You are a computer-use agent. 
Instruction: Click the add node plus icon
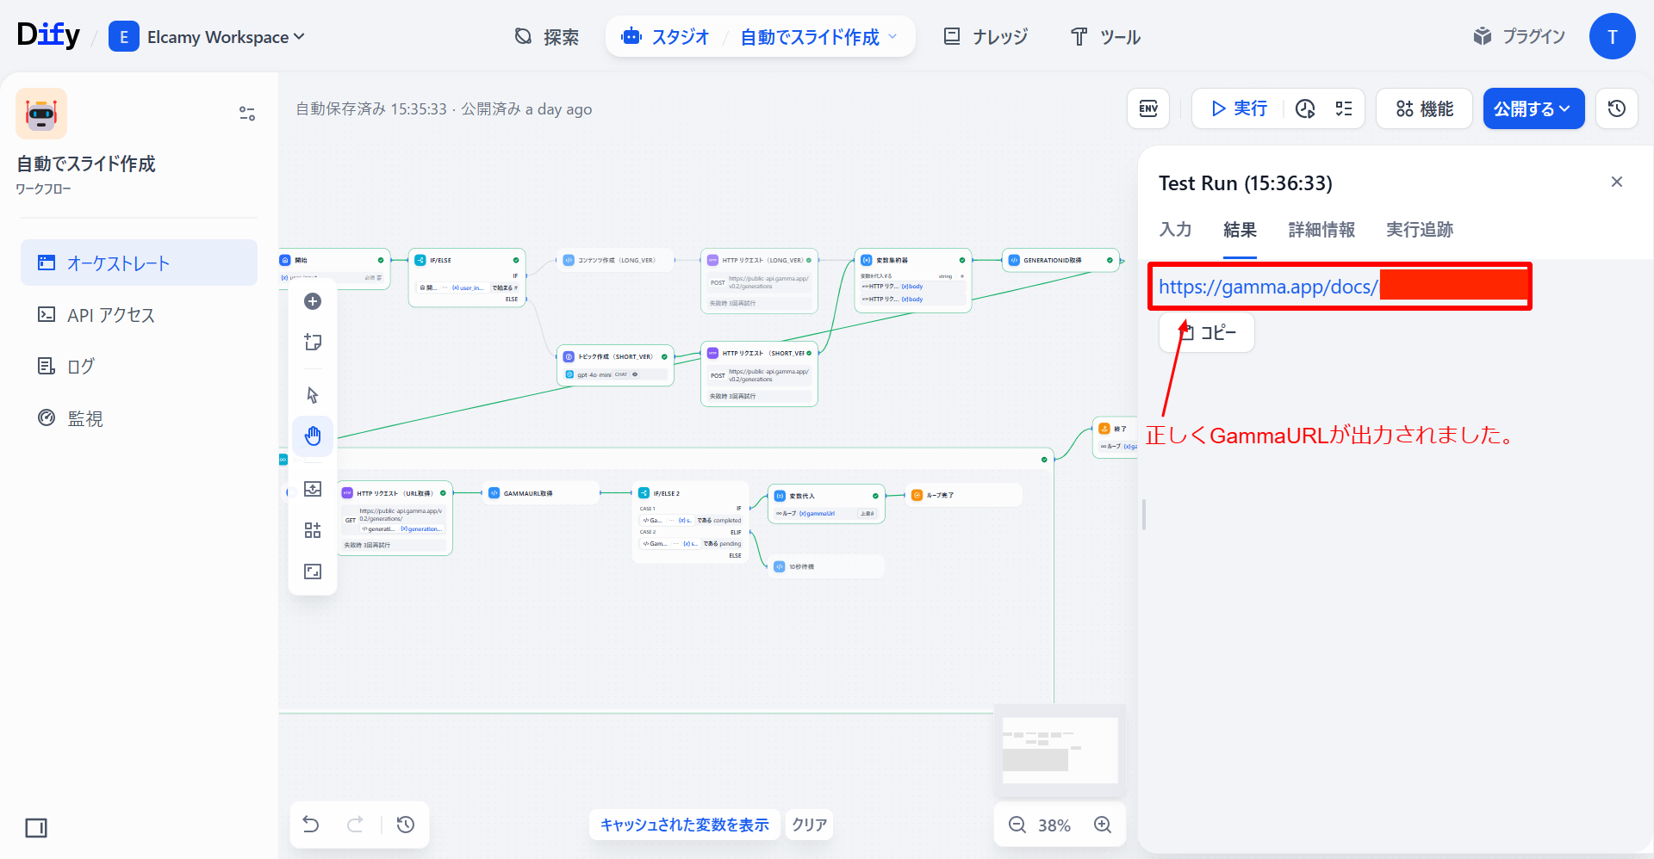tap(313, 301)
